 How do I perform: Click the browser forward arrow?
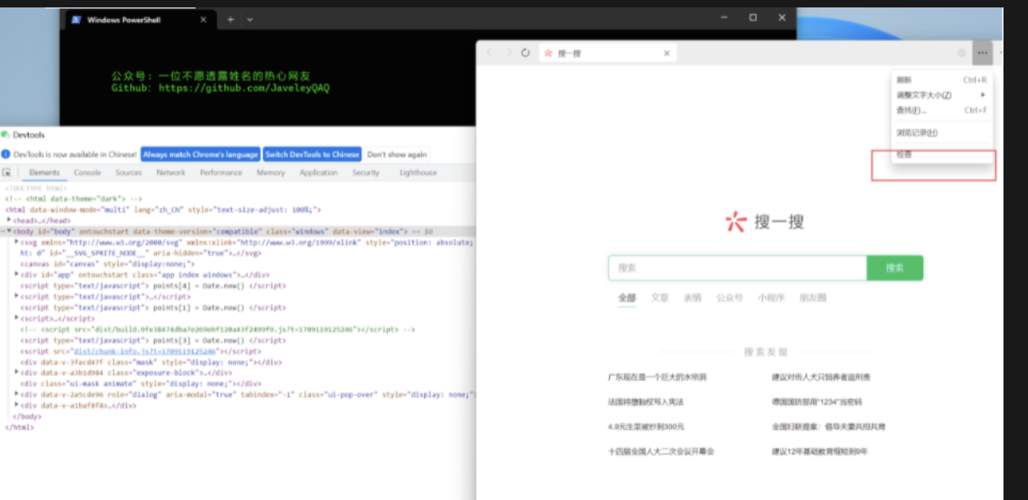509,53
